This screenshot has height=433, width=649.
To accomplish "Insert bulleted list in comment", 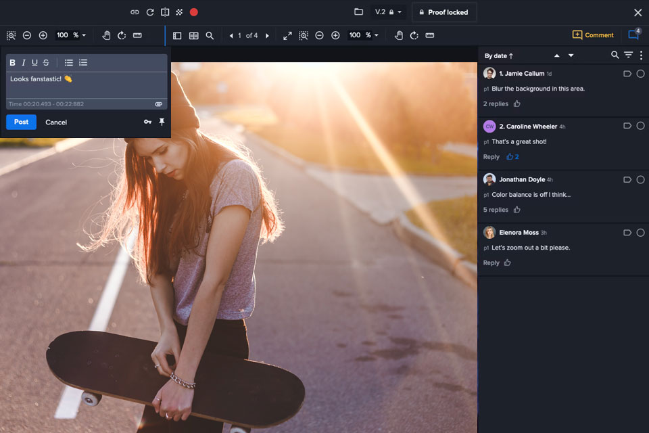I will [x=69, y=62].
